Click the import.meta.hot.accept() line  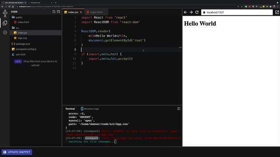coord(111,59)
